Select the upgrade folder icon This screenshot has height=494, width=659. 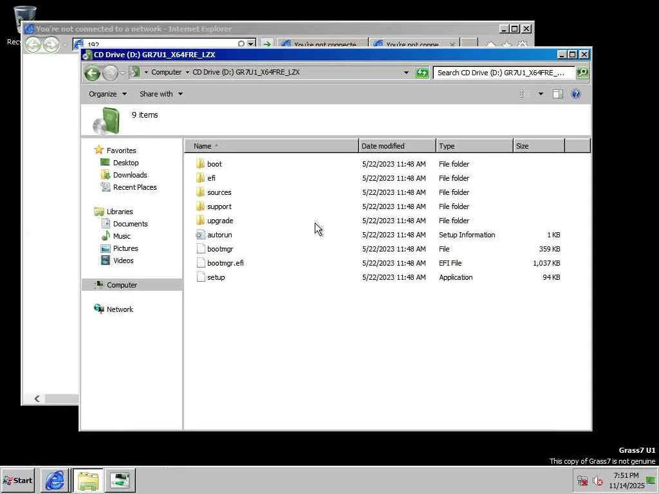pos(201,221)
